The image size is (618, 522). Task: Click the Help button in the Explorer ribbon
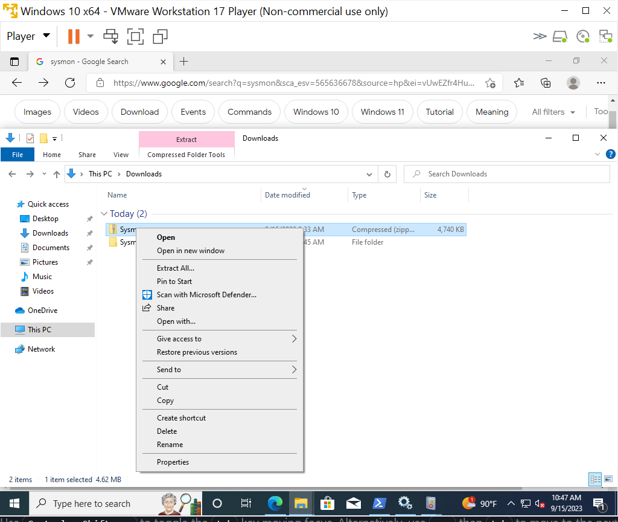610,154
